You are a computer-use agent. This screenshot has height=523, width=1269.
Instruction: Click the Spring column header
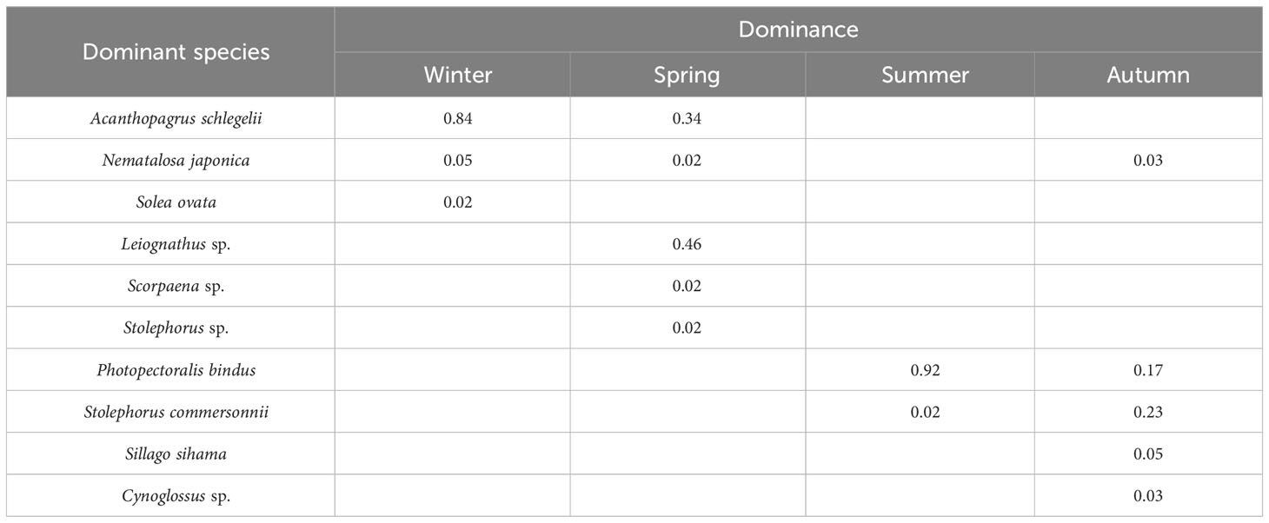687,76
